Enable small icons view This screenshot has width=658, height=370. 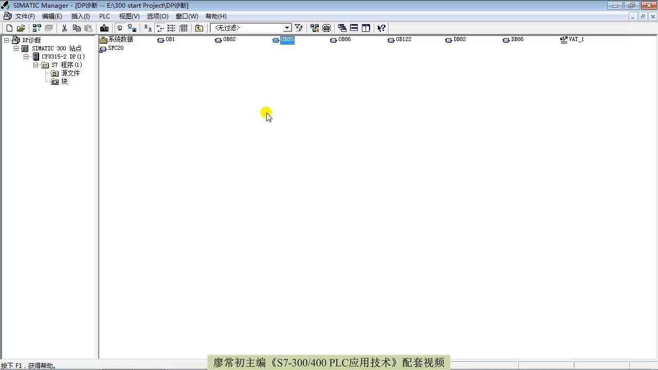pyautogui.click(x=159, y=28)
